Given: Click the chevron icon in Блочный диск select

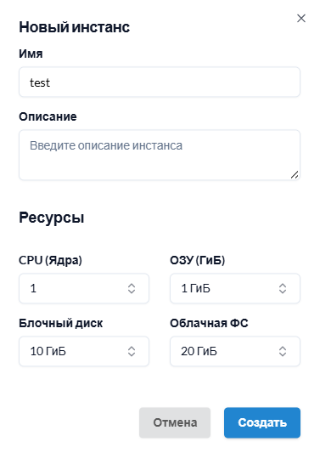Looking at the screenshot, I should [x=132, y=351].
